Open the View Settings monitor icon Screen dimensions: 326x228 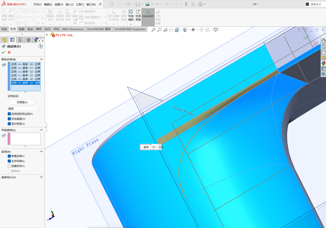click(216, 30)
